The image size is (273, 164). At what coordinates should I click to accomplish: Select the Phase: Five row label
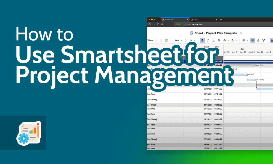pyautogui.click(x=151, y=145)
